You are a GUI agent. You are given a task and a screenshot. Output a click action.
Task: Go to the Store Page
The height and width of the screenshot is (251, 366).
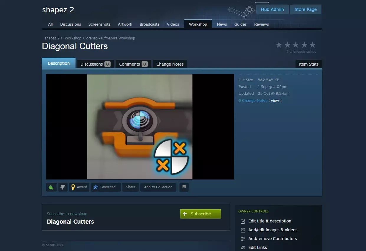[x=306, y=9]
